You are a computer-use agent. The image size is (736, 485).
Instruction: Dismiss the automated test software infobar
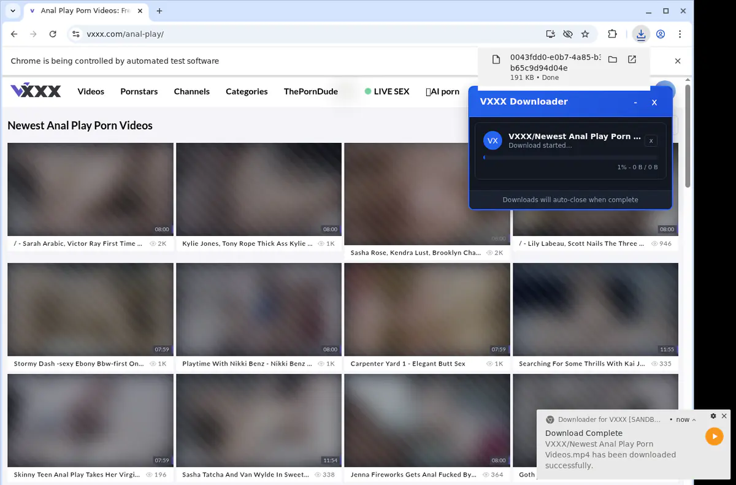678,61
